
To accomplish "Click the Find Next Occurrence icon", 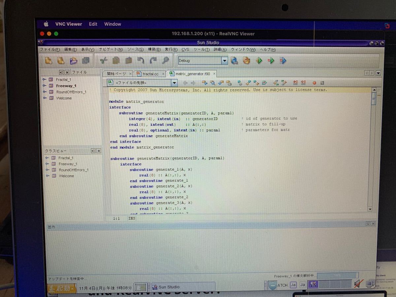I will (x=221, y=83).
